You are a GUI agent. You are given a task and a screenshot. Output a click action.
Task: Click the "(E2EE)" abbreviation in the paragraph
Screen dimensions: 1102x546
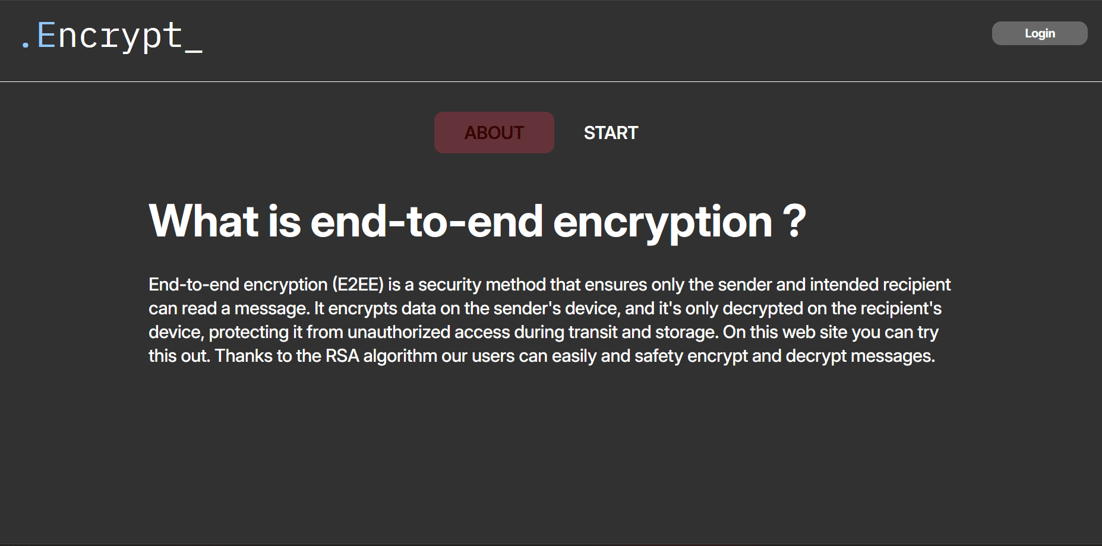click(358, 285)
